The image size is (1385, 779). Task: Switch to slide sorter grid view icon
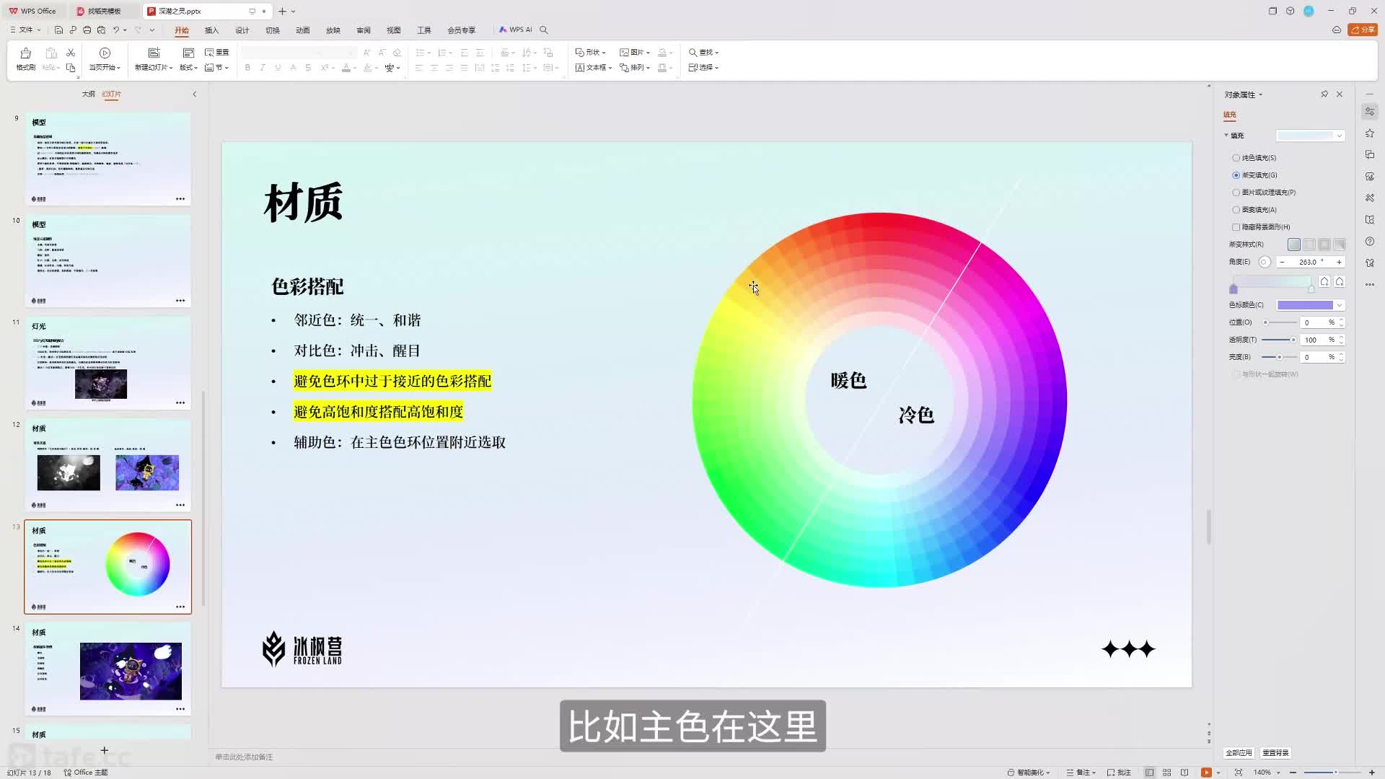[x=1166, y=773]
